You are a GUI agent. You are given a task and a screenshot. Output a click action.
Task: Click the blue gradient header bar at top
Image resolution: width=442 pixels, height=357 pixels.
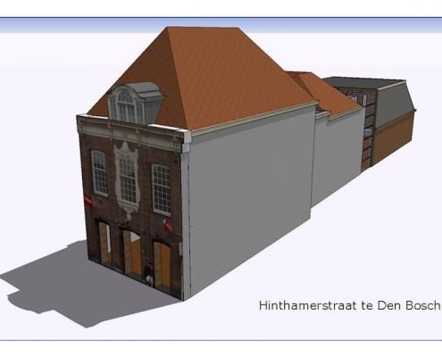click(221, 25)
